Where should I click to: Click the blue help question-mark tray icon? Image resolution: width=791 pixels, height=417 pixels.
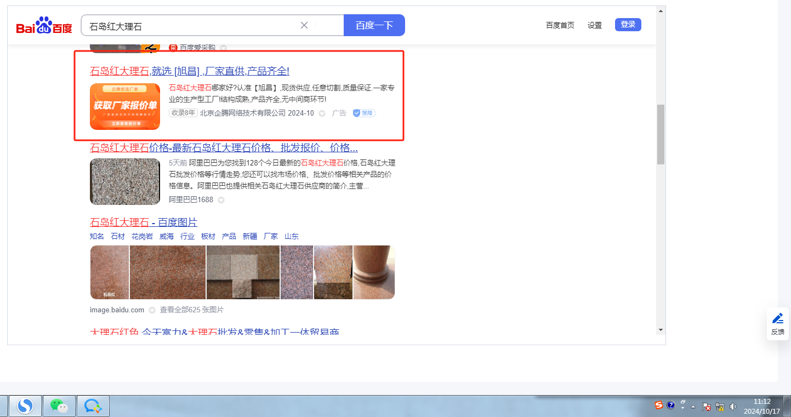click(670, 405)
